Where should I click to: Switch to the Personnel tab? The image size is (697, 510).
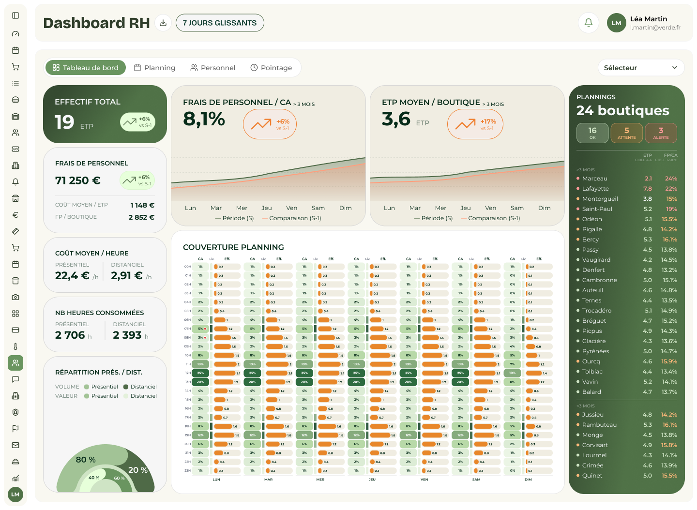(x=213, y=68)
